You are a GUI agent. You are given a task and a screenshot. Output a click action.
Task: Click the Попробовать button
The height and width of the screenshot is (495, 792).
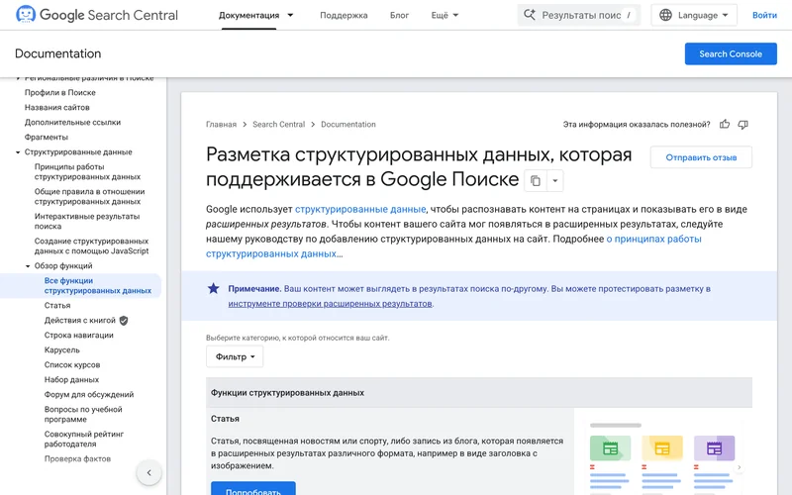click(253, 488)
